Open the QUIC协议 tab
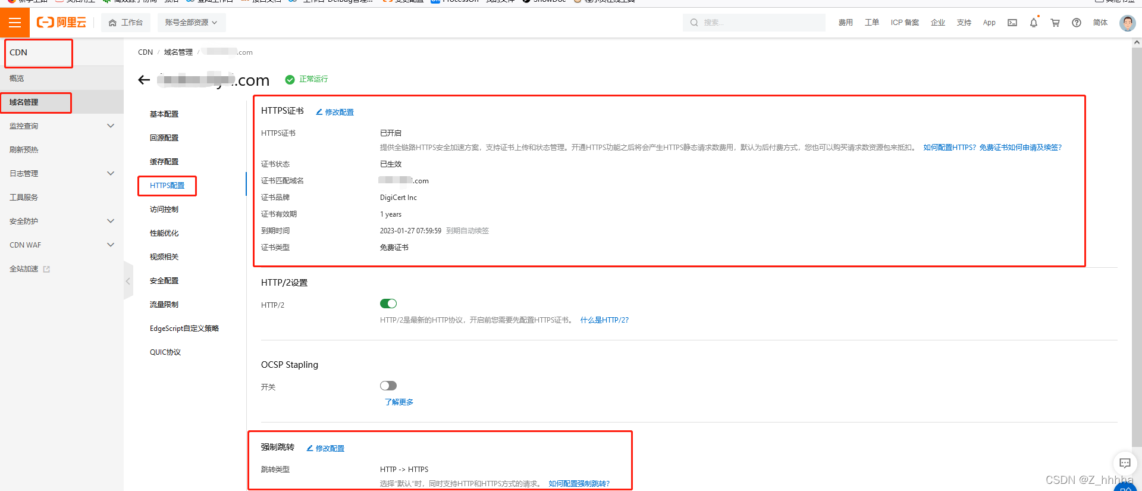The height and width of the screenshot is (491, 1142). click(x=165, y=352)
